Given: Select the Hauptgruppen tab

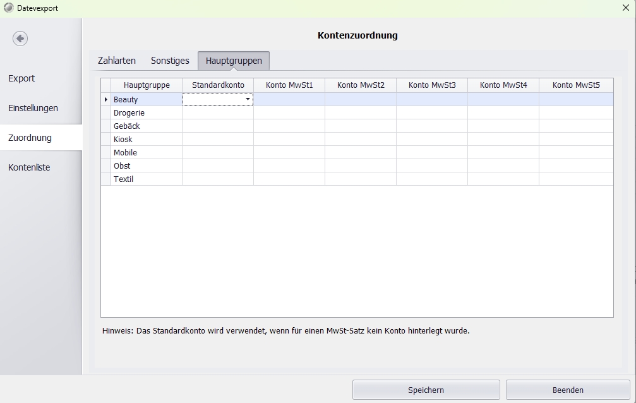Looking at the screenshot, I should [234, 61].
